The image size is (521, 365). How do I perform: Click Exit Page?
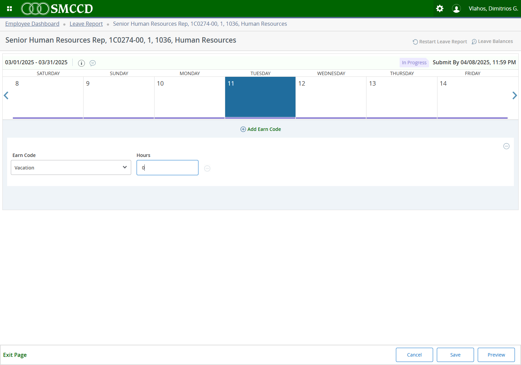[x=15, y=355]
